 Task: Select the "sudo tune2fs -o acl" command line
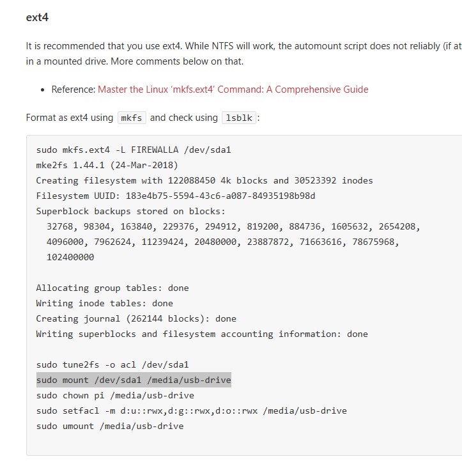coord(112,364)
